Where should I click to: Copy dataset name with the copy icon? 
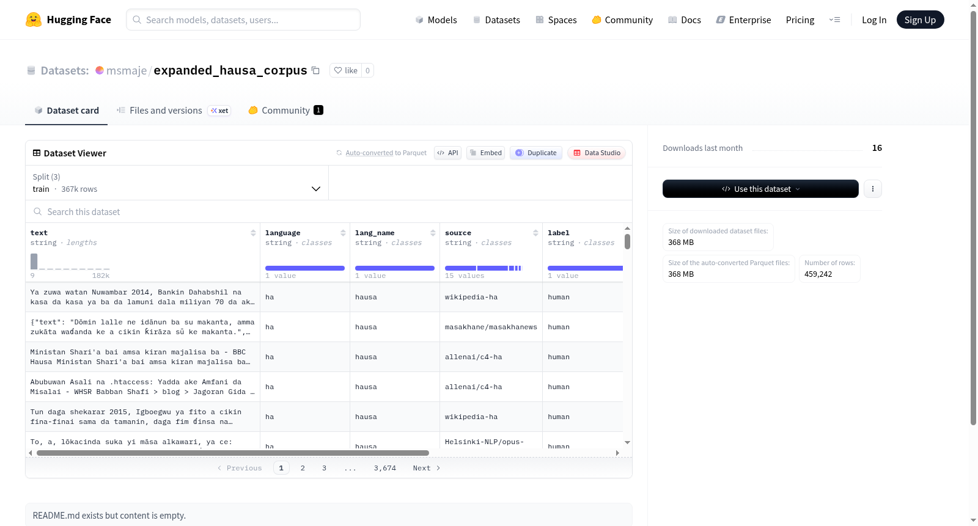[315, 70]
